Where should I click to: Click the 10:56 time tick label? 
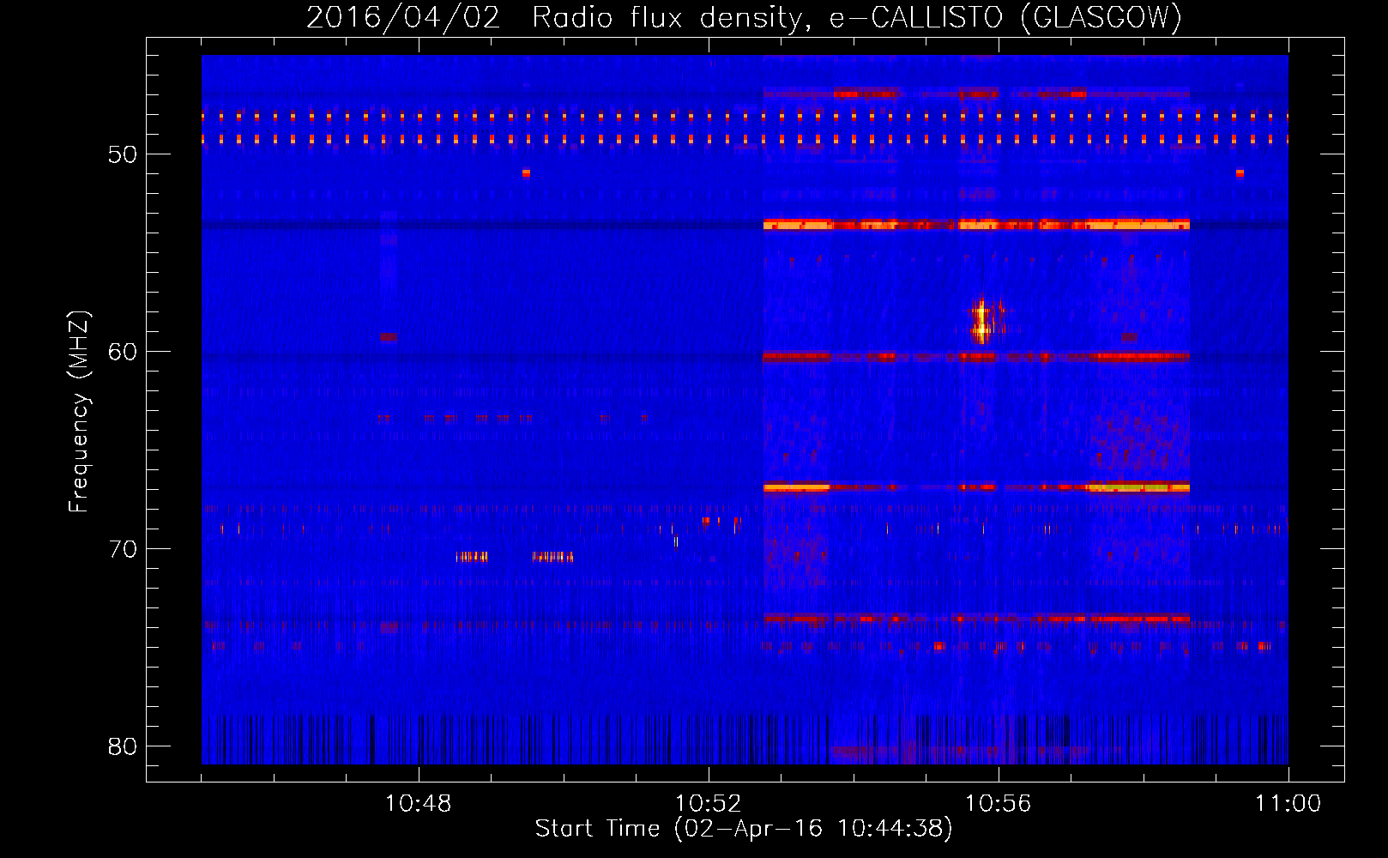tap(999, 804)
